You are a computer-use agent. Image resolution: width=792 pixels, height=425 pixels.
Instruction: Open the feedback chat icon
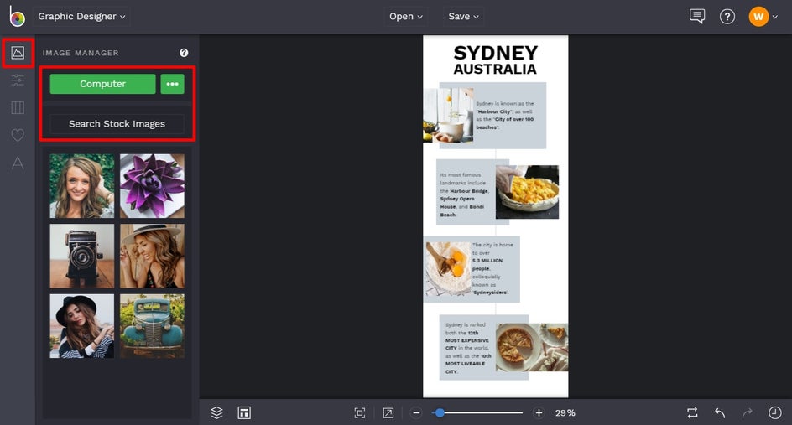697,16
